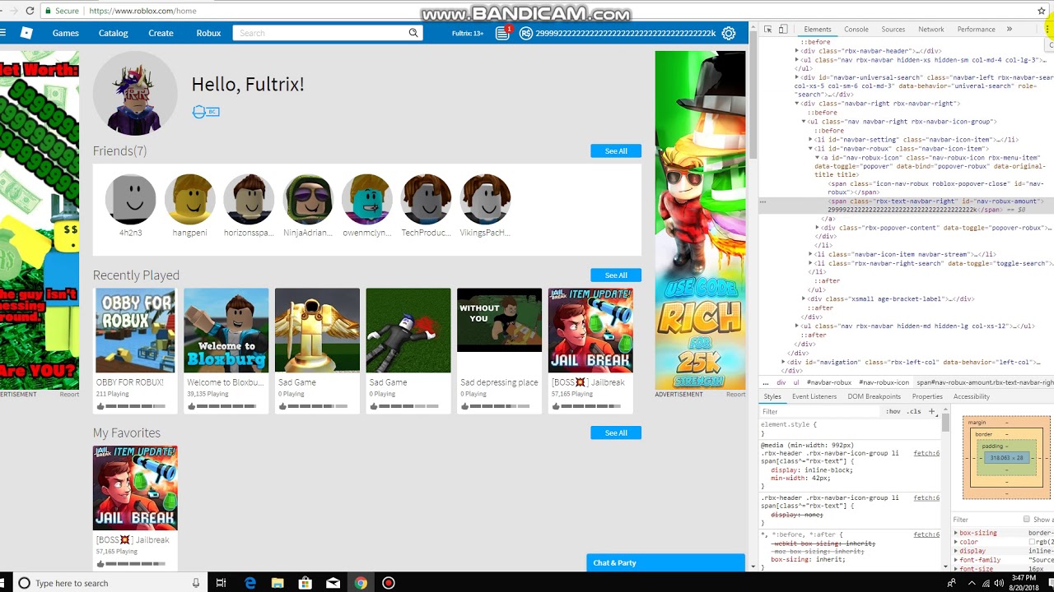Collapse the navbar-right div node
The width and height of the screenshot is (1054, 592).
tap(797, 104)
